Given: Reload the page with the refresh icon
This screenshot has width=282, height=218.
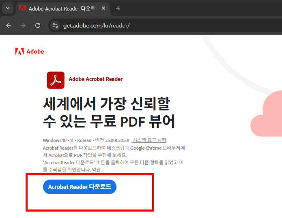Looking at the screenshot, I should pyautogui.click(x=38, y=25).
